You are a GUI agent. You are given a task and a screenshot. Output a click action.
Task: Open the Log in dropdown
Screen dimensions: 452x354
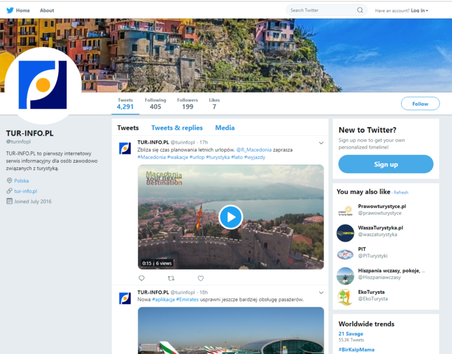(419, 10)
